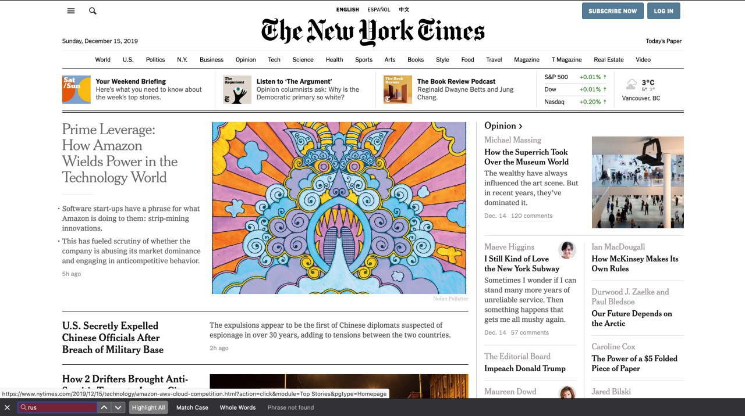The image size is (745, 416).
Task: Open the Amazon Prime Leverage illustration
Action: pyautogui.click(x=339, y=207)
